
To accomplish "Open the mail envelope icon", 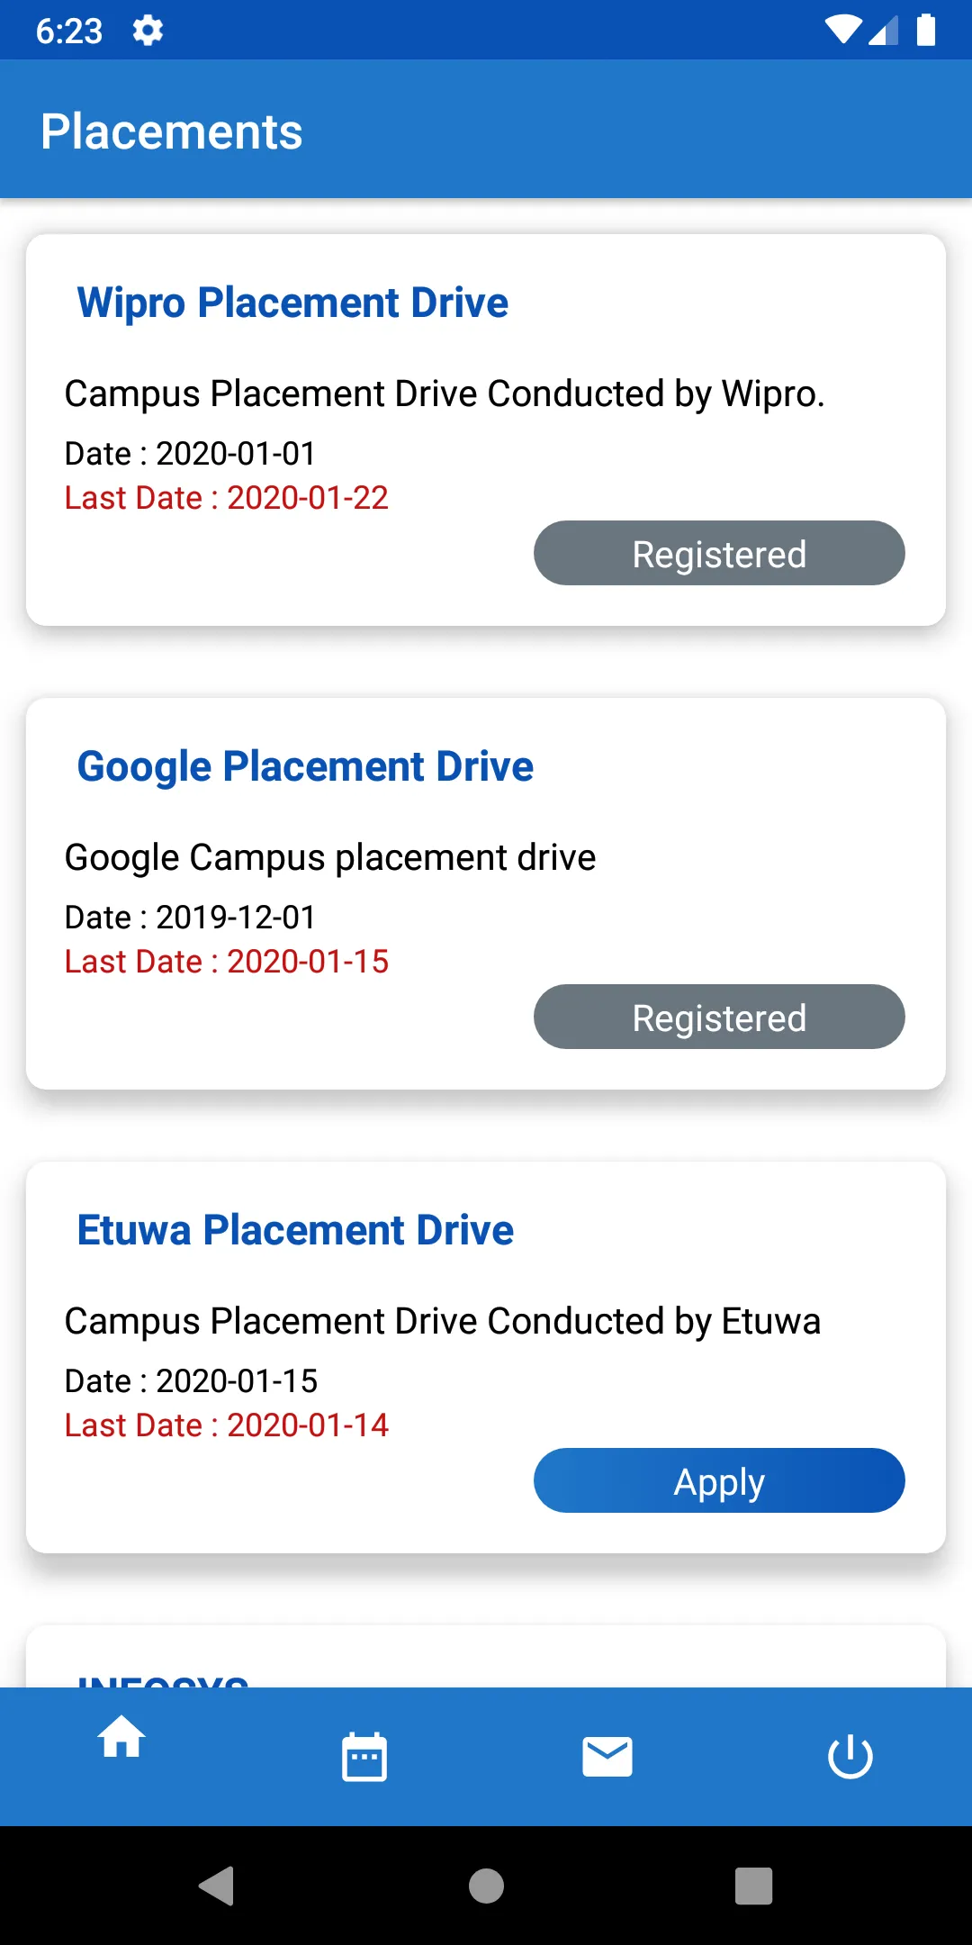I will point(607,1757).
